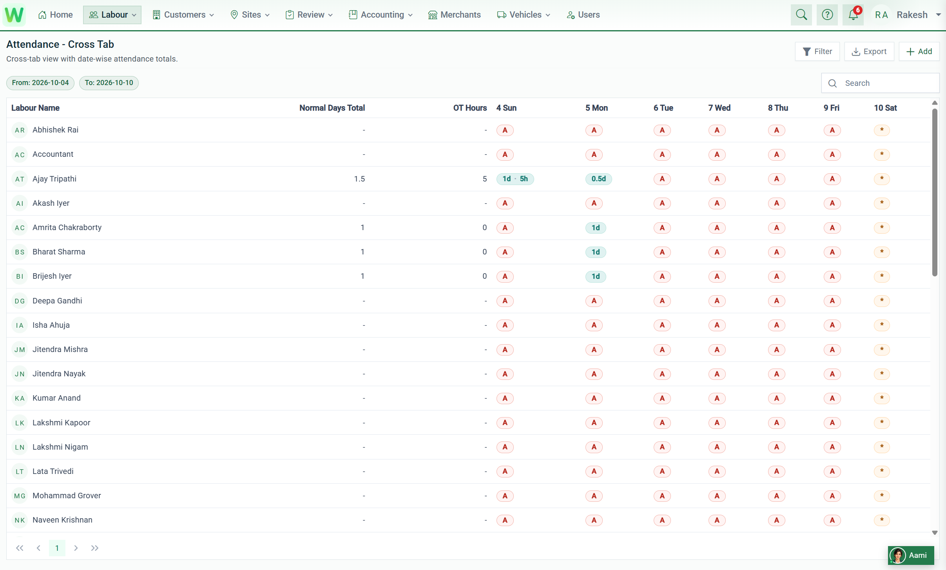This screenshot has height=570, width=946.
Task: Expand the Vehicles dropdown menu
Action: (x=524, y=15)
